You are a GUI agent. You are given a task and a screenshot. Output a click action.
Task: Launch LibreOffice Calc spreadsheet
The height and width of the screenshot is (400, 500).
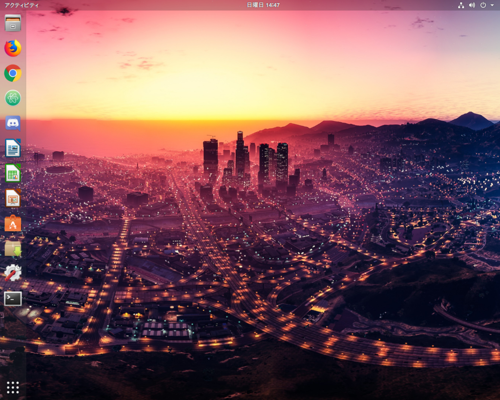click(x=13, y=173)
